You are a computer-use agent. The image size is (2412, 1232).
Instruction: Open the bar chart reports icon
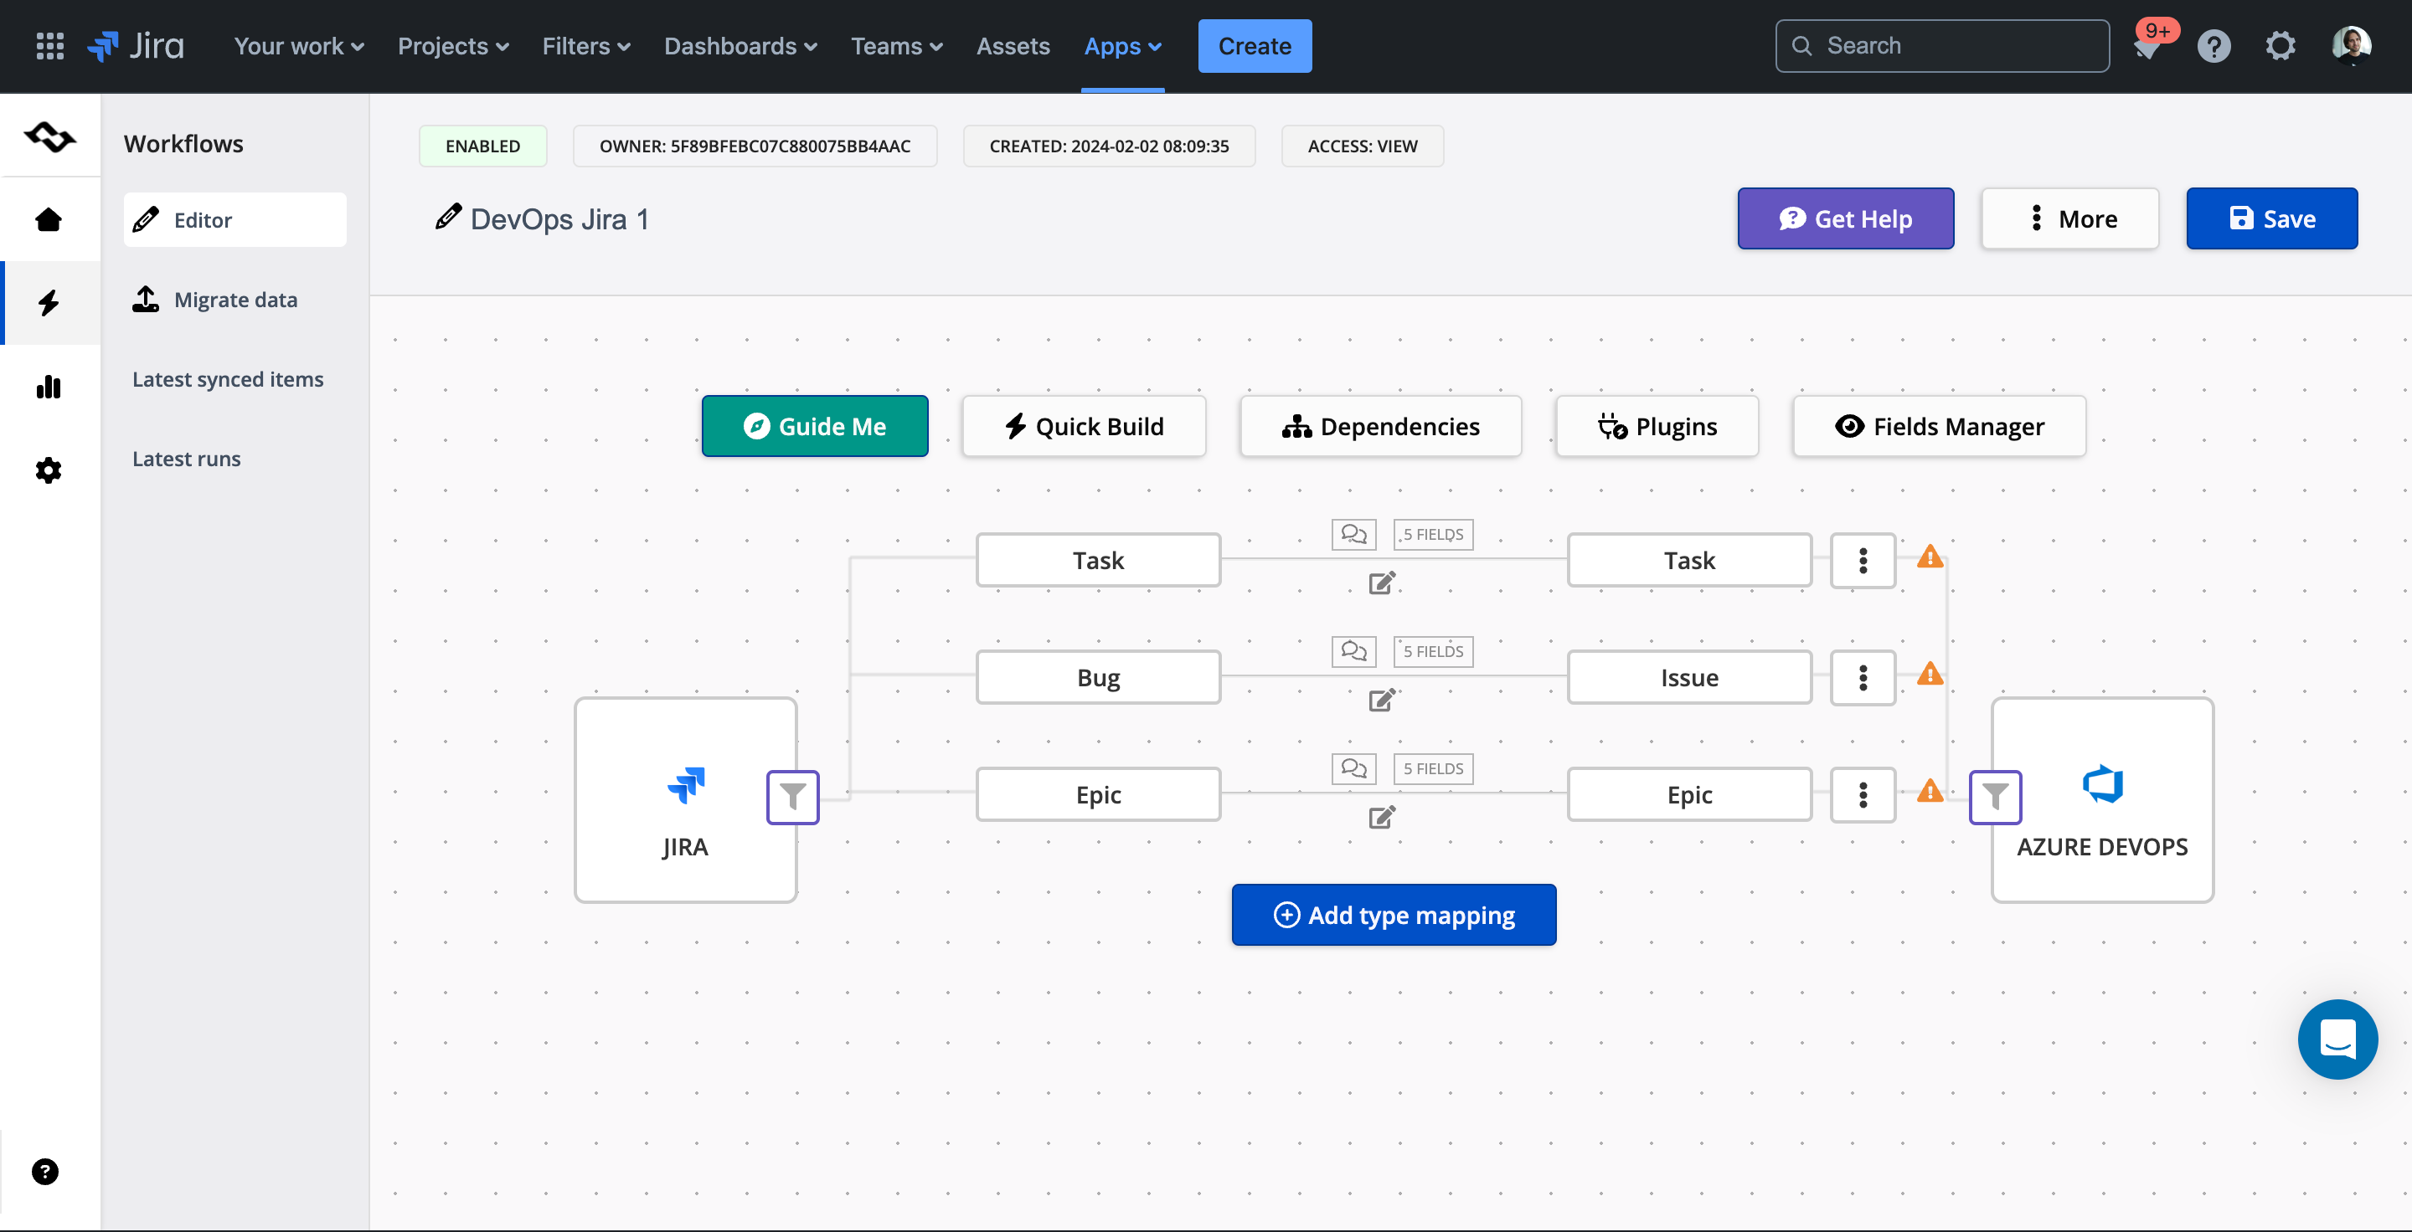tap(49, 387)
